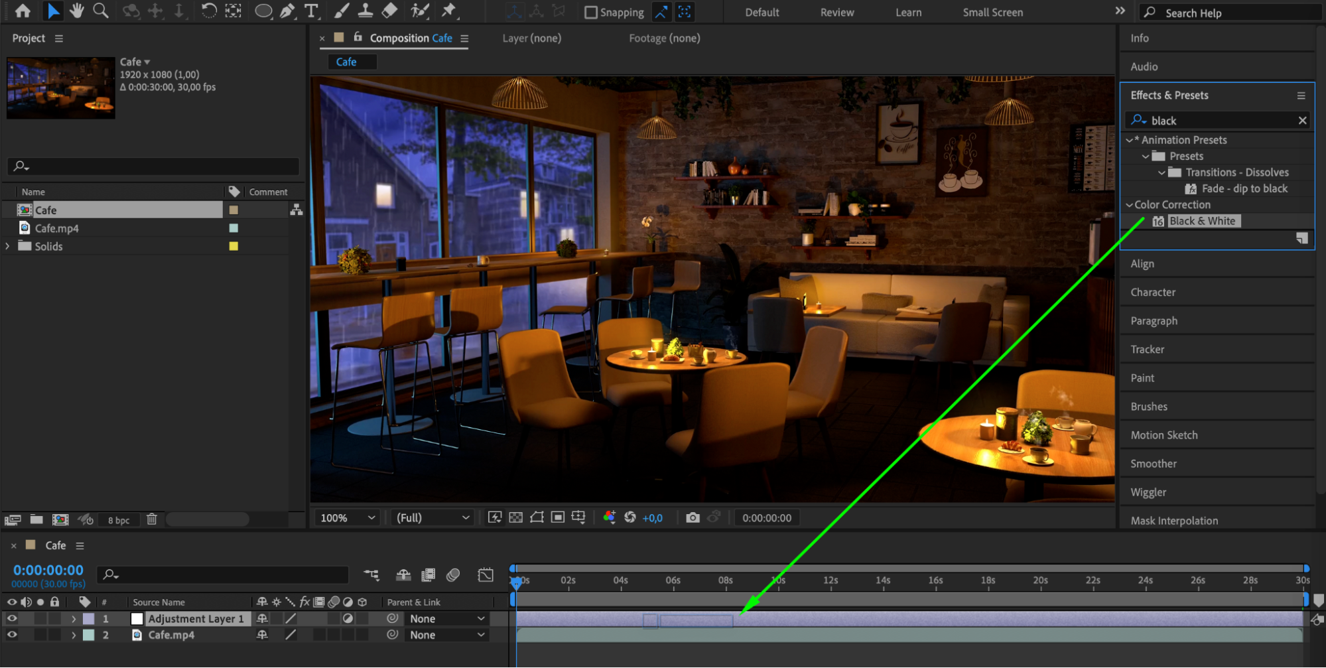Select the Zoom tool in toolbar
Screen dimensions: 1326x668
[101, 11]
